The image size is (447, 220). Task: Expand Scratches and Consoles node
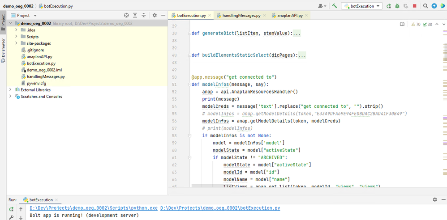pyautogui.click(x=10, y=97)
